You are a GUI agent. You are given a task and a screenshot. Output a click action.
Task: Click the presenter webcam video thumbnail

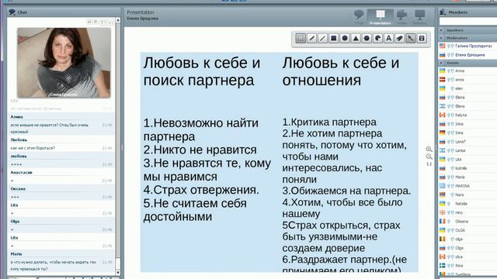click(64, 63)
